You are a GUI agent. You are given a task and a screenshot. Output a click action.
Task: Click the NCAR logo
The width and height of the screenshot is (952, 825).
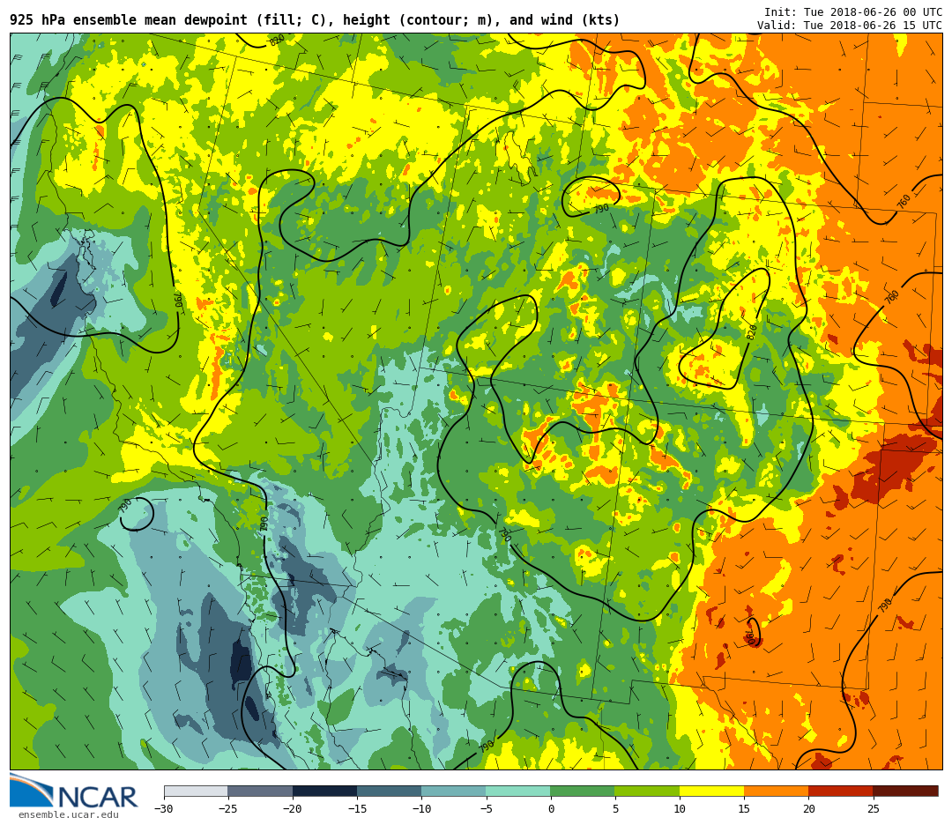(x=74, y=791)
